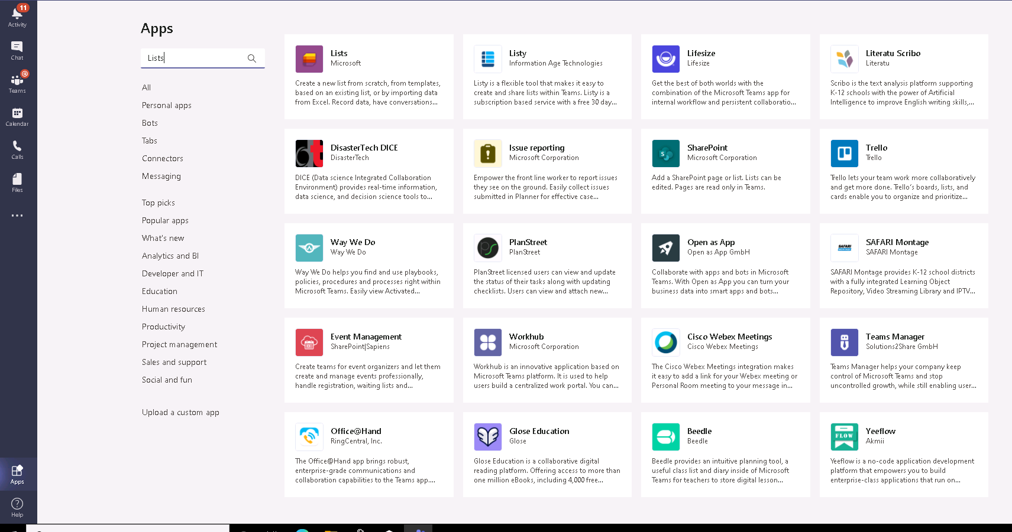
Task: Select the All category filter
Action: pos(147,87)
